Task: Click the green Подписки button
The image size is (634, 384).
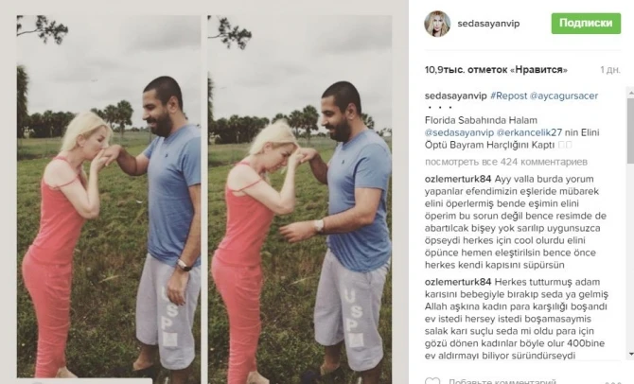Action: [x=586, y=23]
